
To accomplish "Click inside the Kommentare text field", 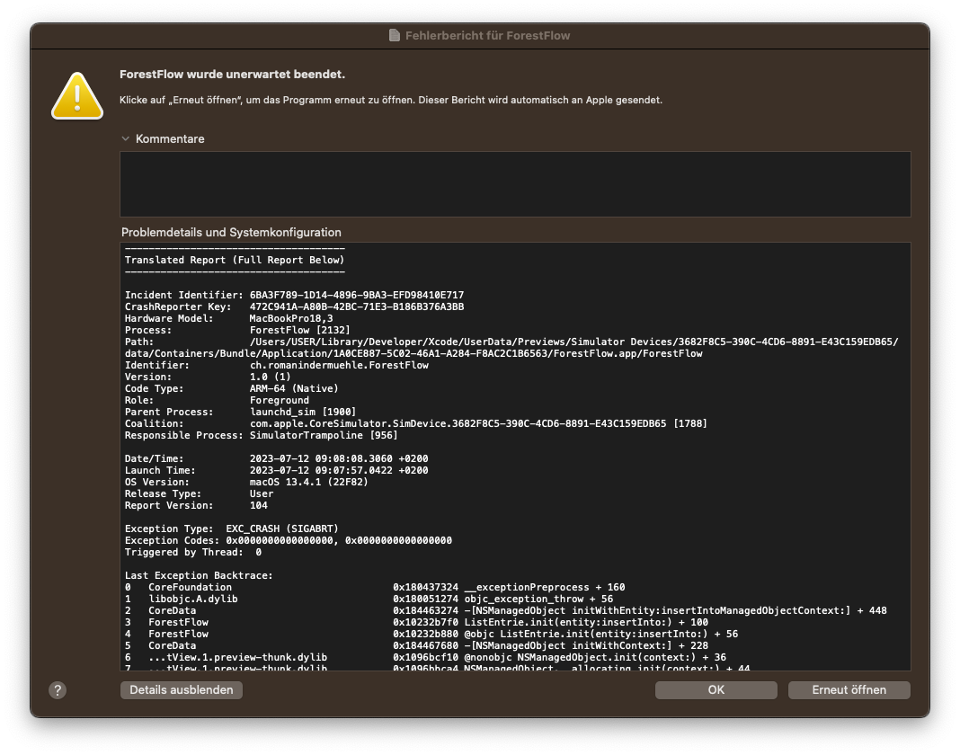I will [x=514, y=184].
